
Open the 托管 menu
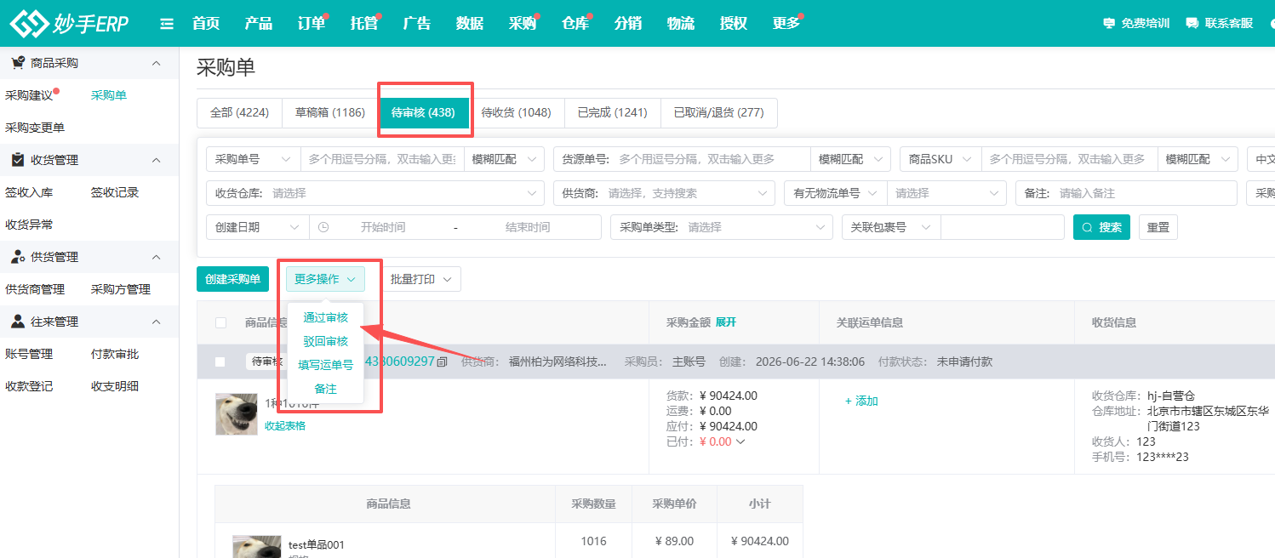(x=364, y=24)
